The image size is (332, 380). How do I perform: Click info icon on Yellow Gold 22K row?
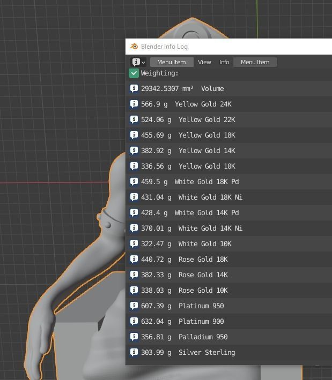pyautogui.click(x=134, y=119)
